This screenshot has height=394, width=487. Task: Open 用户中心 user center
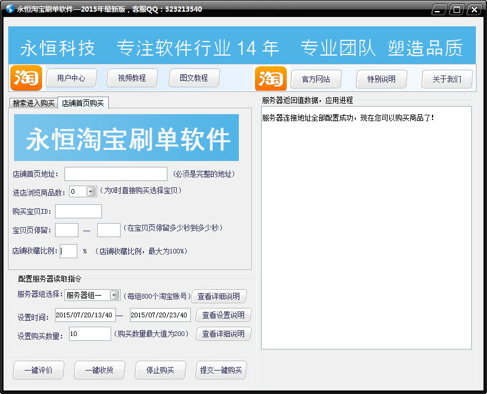[x=71, y=78]
